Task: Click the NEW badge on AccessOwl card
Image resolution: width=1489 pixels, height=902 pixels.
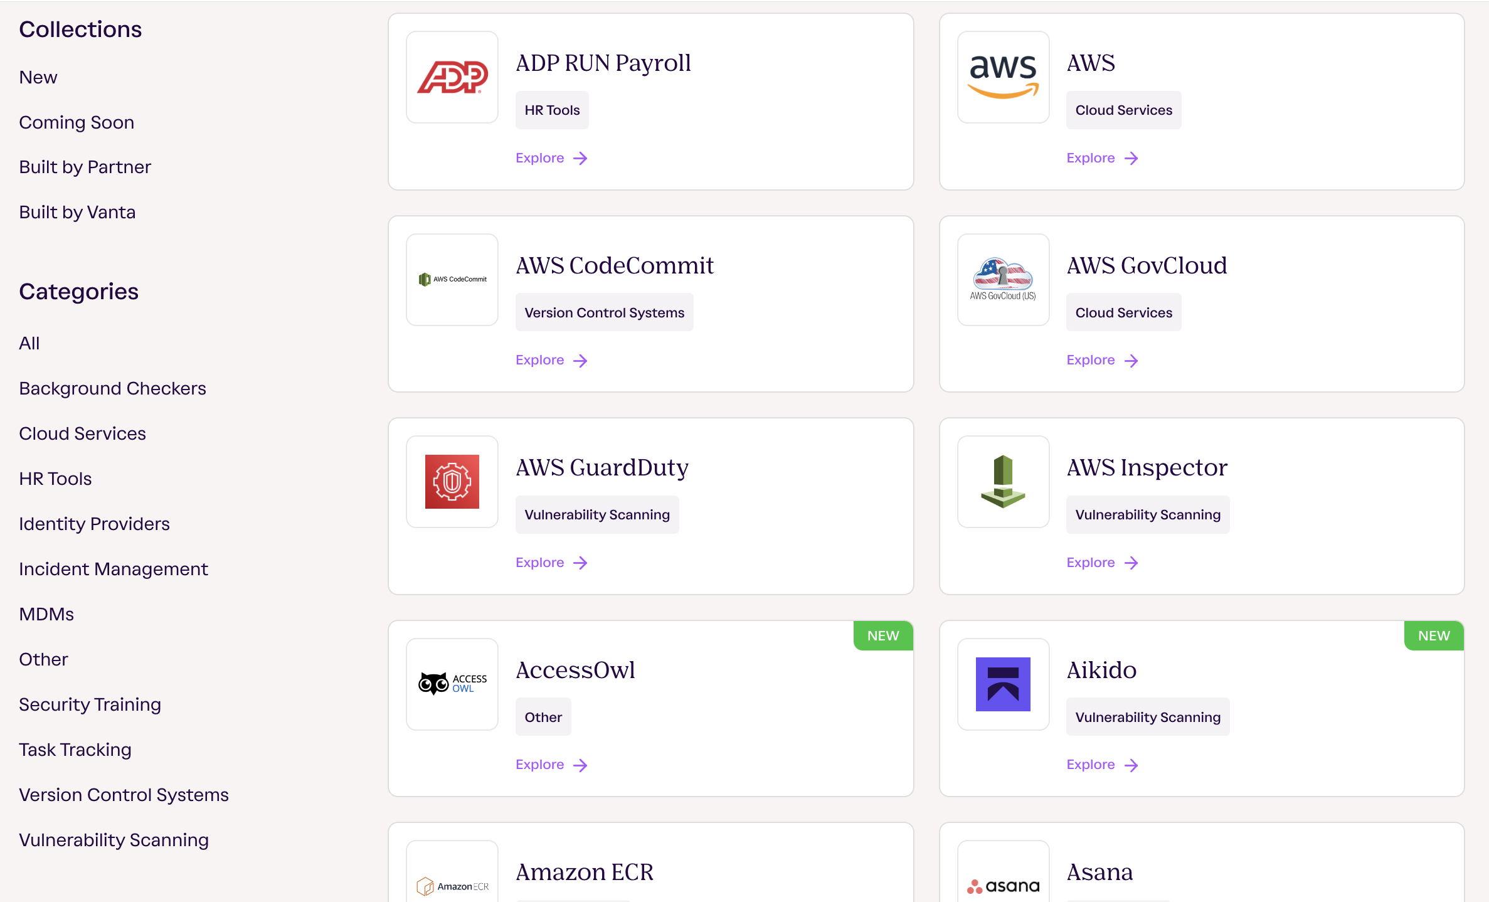Action: 882,635
